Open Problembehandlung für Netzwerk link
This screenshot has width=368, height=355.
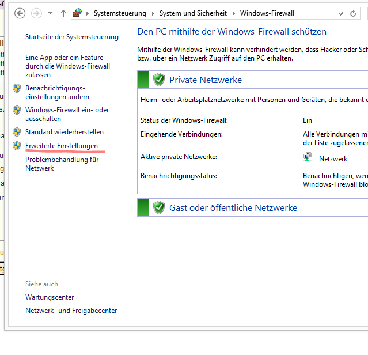click(x=62, y=164)
